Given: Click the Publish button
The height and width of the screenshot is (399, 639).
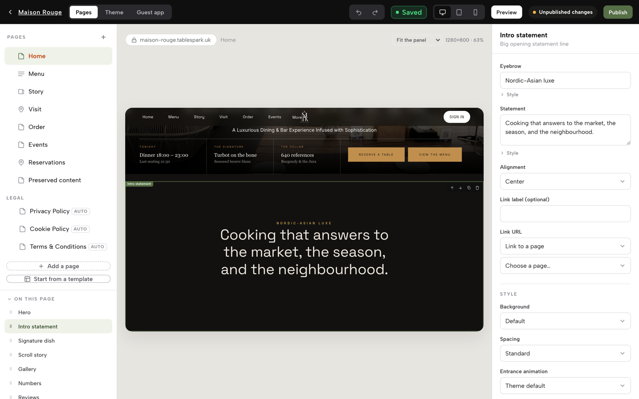Looking at the screenshot, I should click(x=618, y=12).
